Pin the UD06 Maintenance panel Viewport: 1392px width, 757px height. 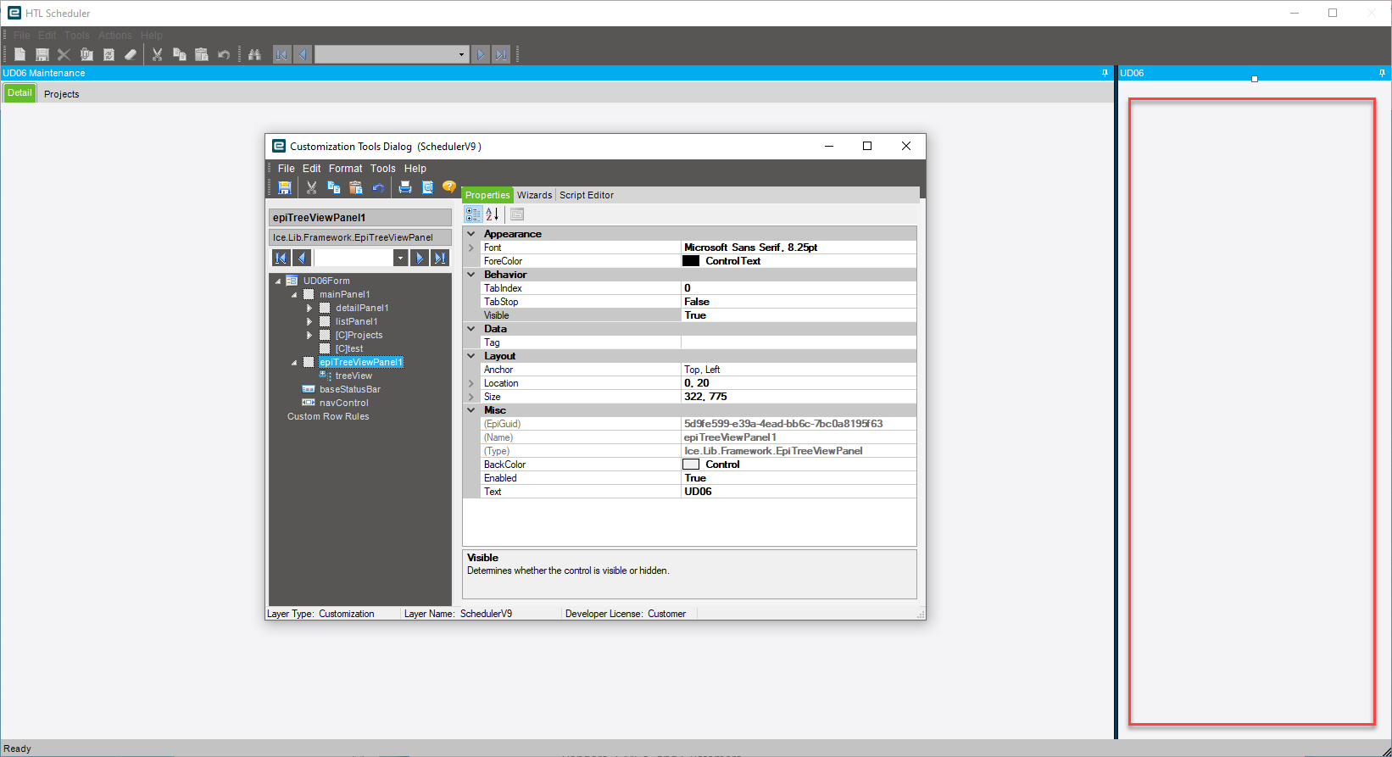1105,73
